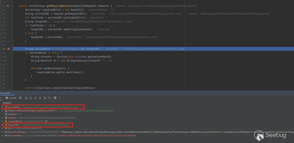Click the Run to Cursor icon
Viewport: 294px width, 143px height.
click(x=49, y=98)
